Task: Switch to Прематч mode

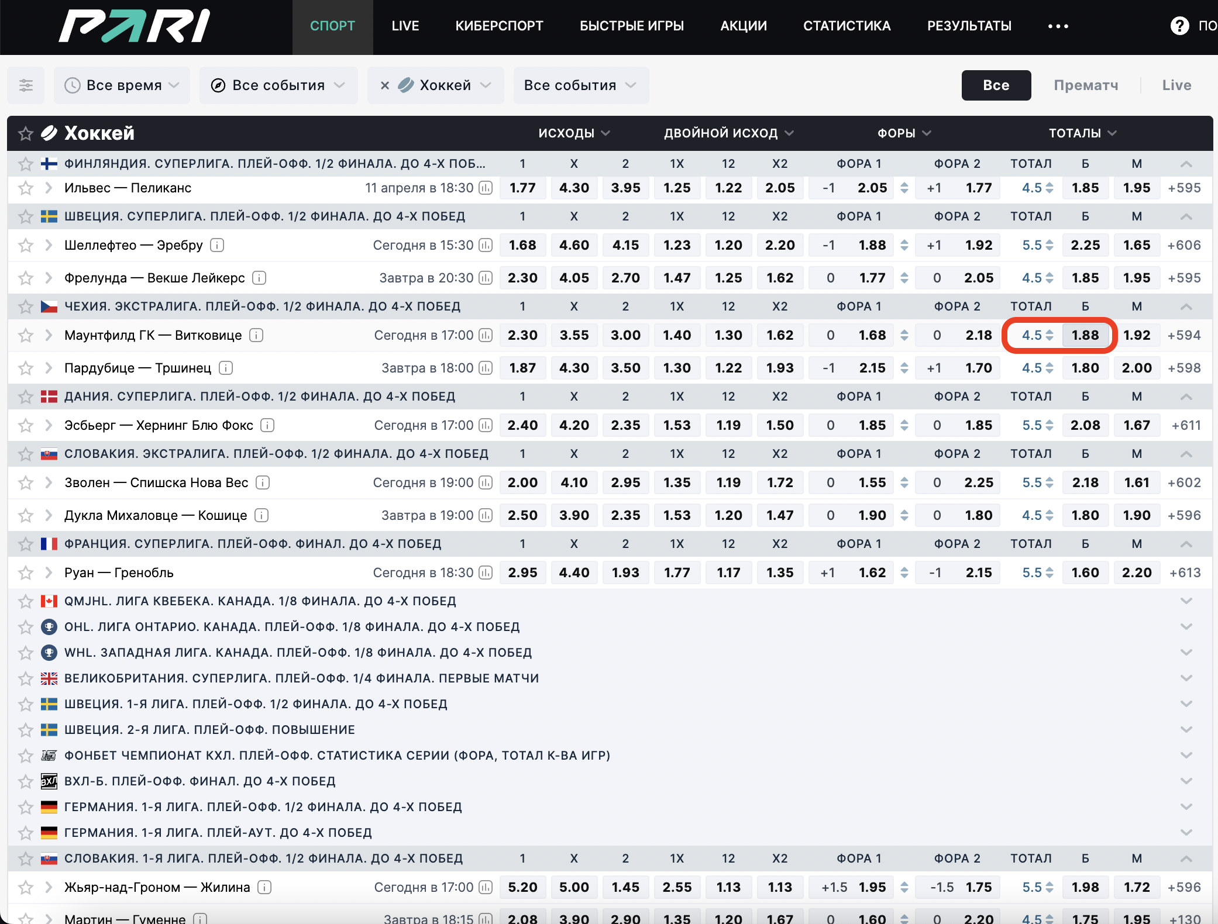Action: point(1086,85)
